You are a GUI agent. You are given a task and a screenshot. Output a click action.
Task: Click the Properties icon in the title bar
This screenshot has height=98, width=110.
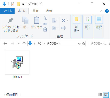[x=13, y=4]
